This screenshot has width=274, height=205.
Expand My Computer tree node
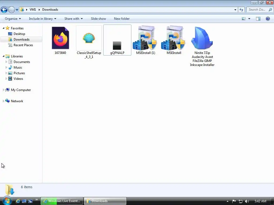pos(3,90)
